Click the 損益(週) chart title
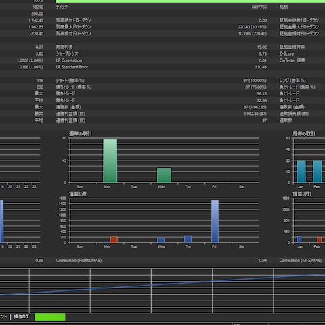Viewport: 325px width, 325px height. click(x=79, y=194)
